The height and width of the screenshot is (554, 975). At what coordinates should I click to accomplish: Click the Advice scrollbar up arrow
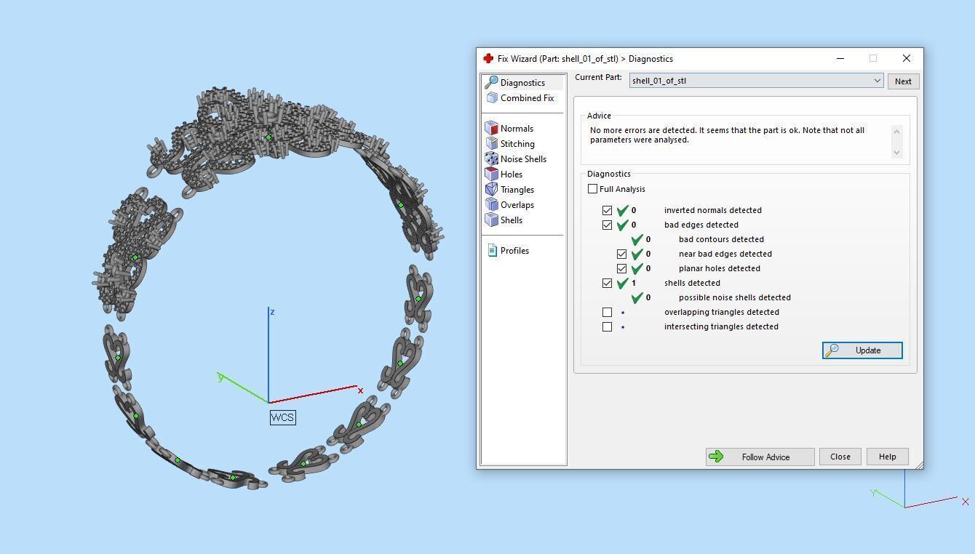tap(896, 131)
